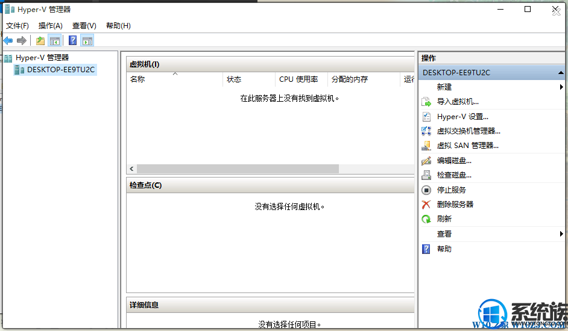Click the Hyper-V Manager title bar icon

[x=10, y=9]
